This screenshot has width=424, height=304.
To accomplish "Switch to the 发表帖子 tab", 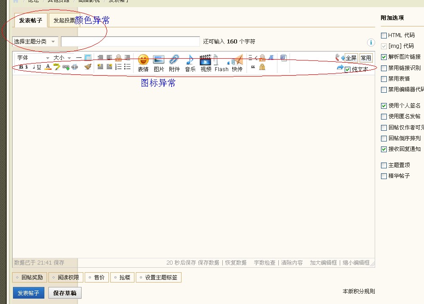I will click(30, 20).
